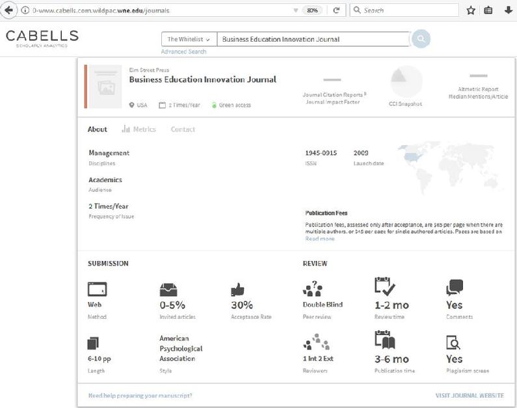Click the American Psychological Association style text
This screenshot has height=408, width=517.
click(181, 348)
